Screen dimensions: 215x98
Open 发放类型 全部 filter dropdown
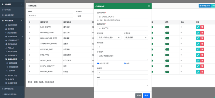point(85,16)
